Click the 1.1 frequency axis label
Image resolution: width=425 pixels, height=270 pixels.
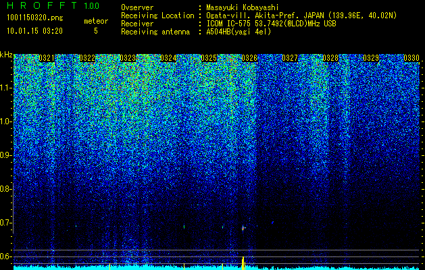(6, 88)
